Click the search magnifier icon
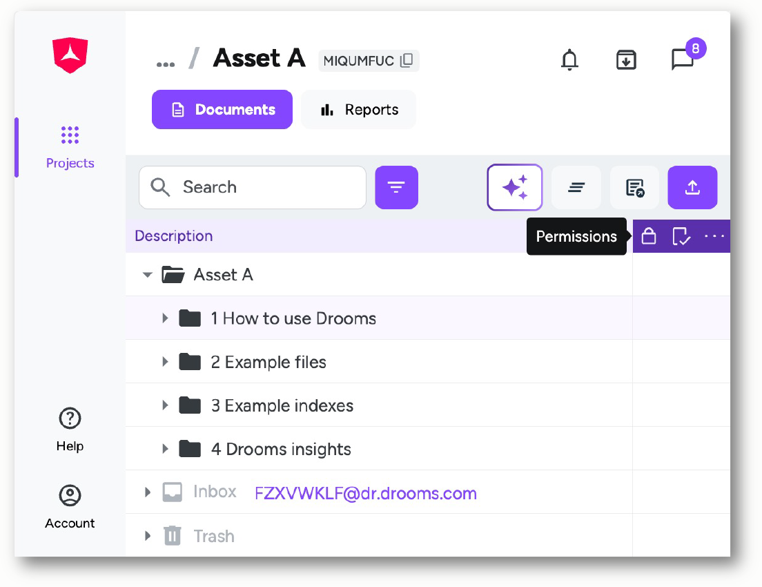Viewport: 762px width, 587px height. click(160, 187)
